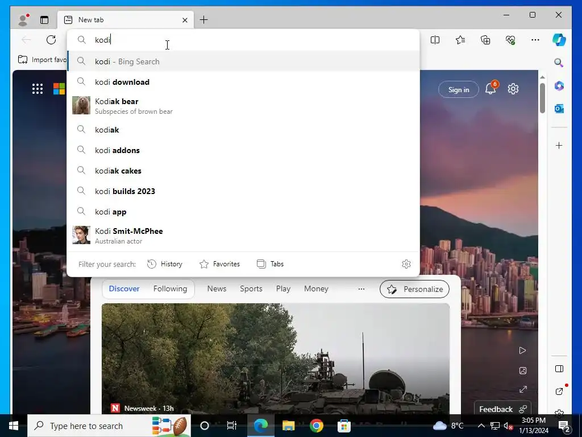Open Cortana circle on taskbar

tap(205, 426)
